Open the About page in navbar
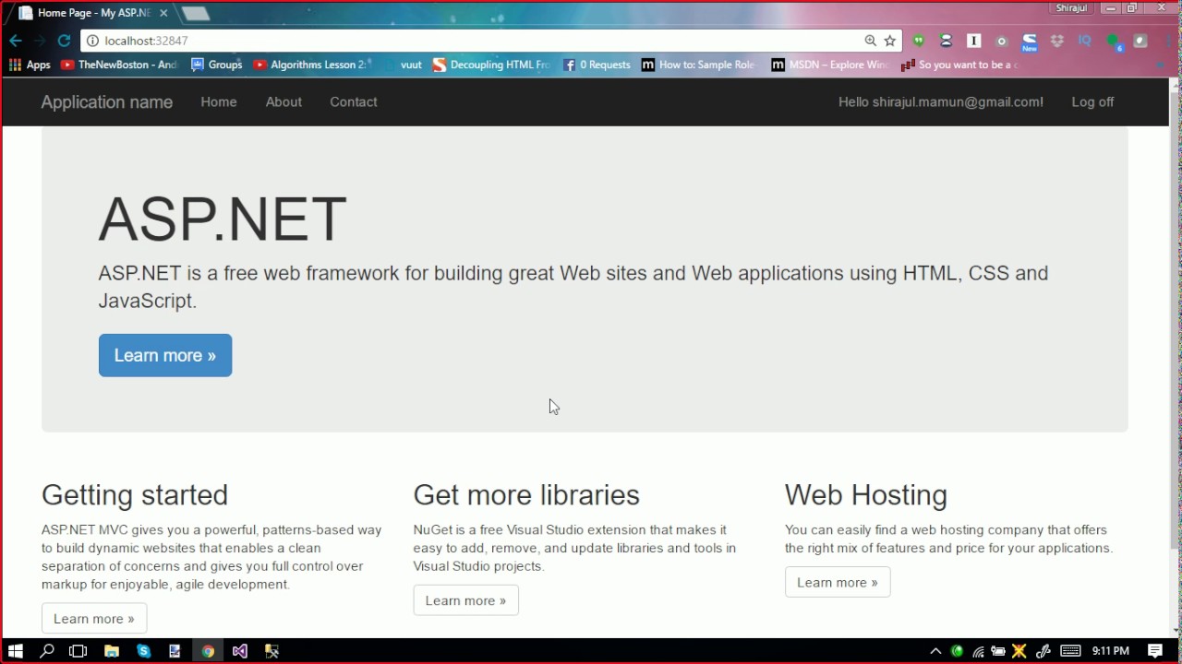 283,102
